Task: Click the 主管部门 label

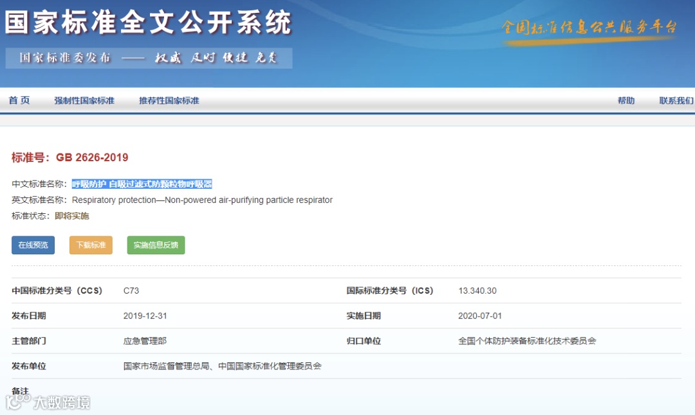Action: [x=29, y=341]
